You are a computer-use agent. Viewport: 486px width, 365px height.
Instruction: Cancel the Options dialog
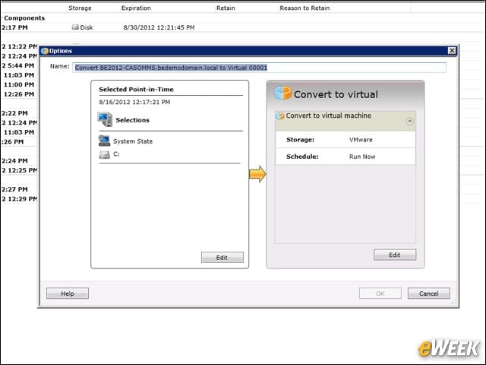(428, 294)
